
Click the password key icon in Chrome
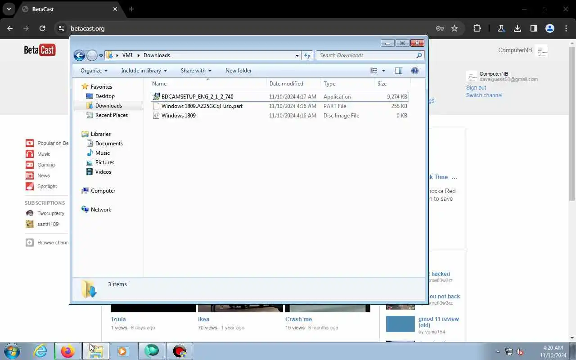[x=440, y=28]
